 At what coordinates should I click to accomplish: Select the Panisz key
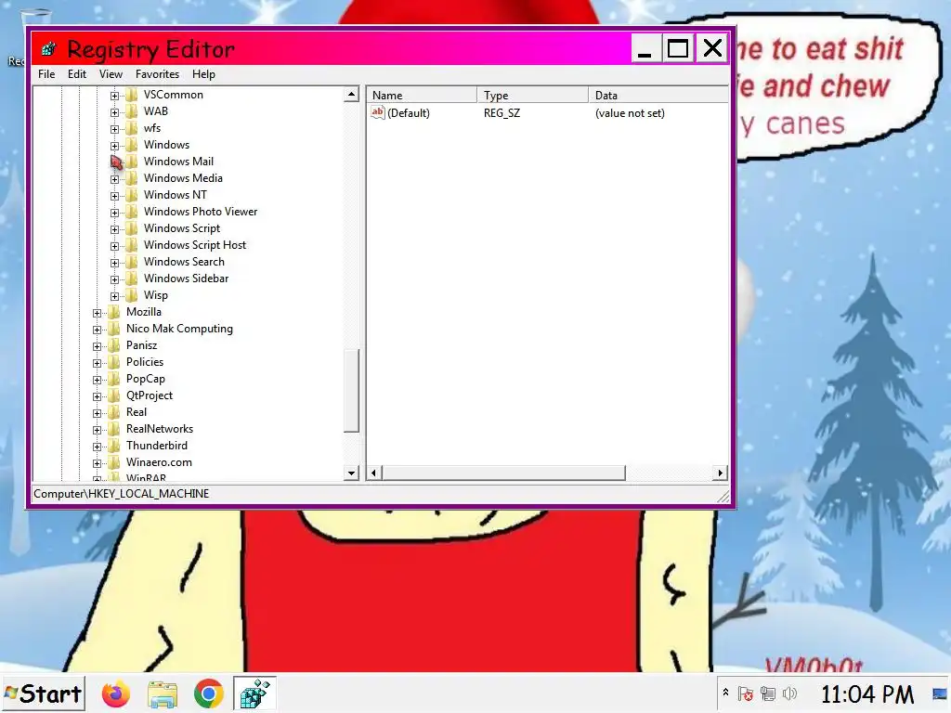(141, 345)
